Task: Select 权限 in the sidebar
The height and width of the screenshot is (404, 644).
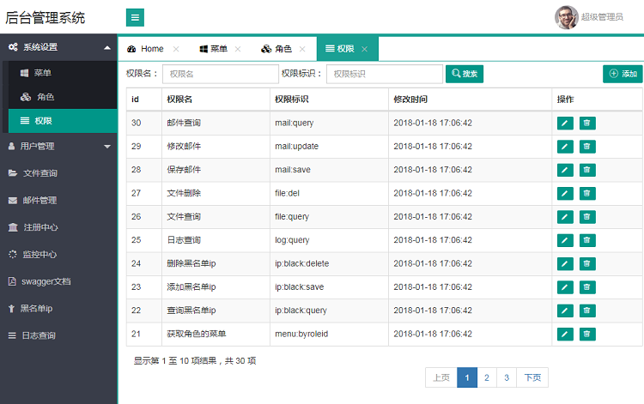Action: click(x=63, y=121)
